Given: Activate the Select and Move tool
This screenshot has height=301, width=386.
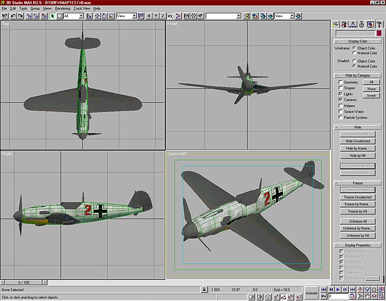Looking at the screenshot, I should click(97, 16).
